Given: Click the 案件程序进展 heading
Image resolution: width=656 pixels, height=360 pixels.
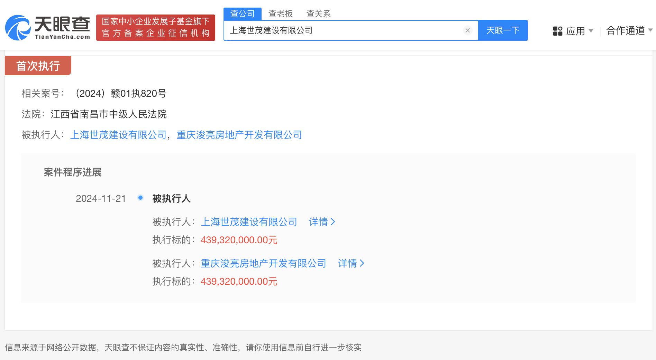Looking at the screenshot, I should [73, 172].
